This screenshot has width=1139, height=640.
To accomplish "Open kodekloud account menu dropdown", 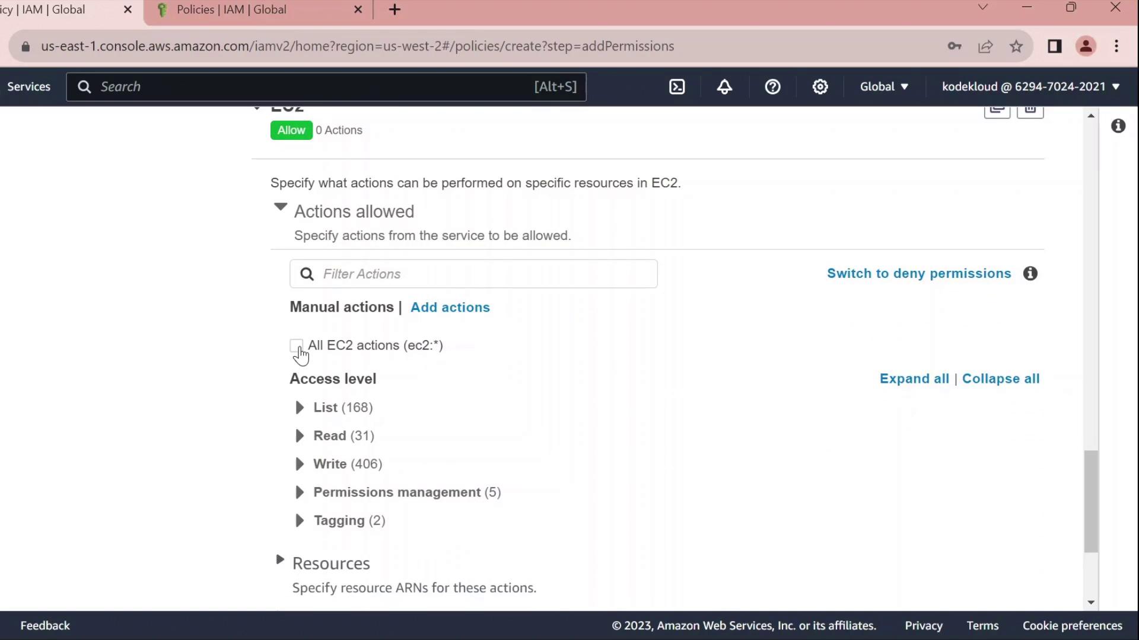I will (x=1030, y=87).
